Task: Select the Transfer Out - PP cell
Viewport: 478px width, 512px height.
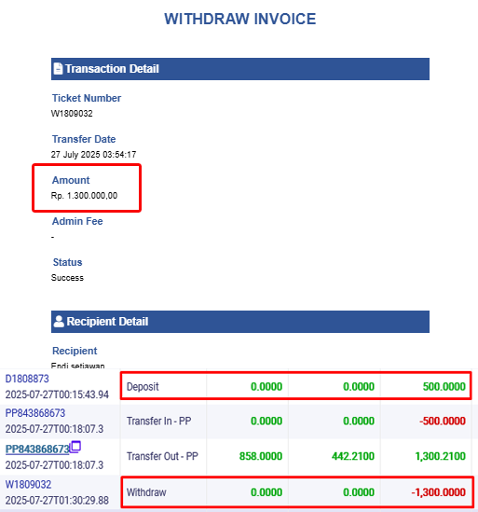Action: point(162,456)
